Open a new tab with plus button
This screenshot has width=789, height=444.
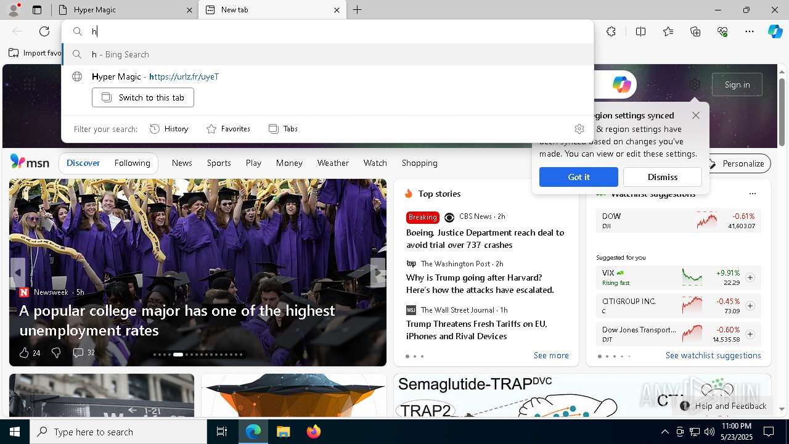click(358, 10)
